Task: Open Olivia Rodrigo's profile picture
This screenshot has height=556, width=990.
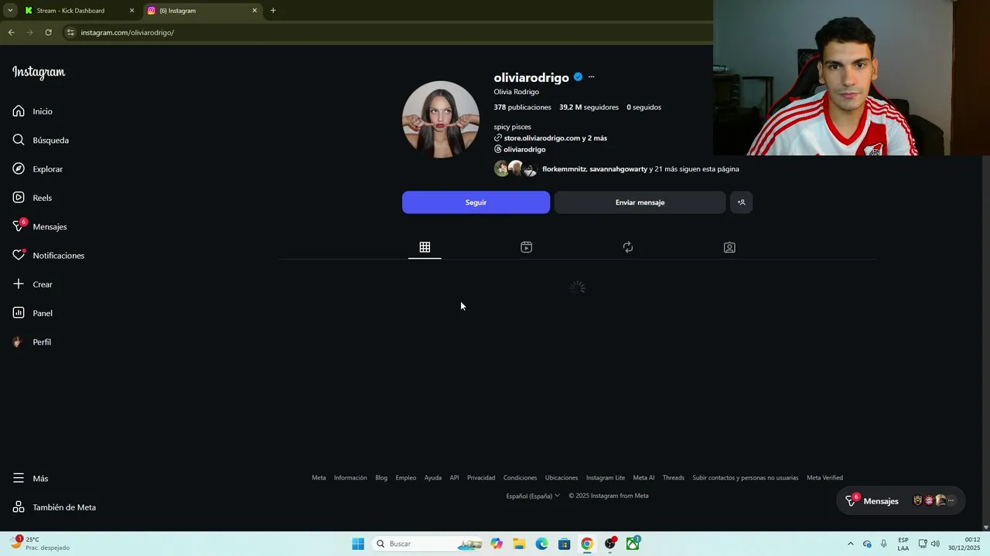Action: tap(441, 120)
